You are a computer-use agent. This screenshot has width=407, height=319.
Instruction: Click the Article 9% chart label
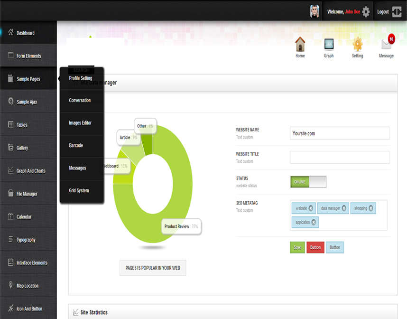pyautogui.click(x=129, y=137)
